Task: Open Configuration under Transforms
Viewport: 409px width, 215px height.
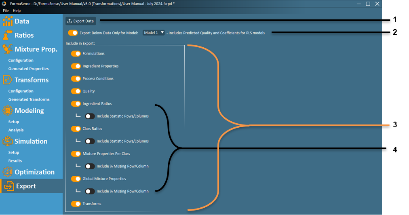Action: click(21, 91)
